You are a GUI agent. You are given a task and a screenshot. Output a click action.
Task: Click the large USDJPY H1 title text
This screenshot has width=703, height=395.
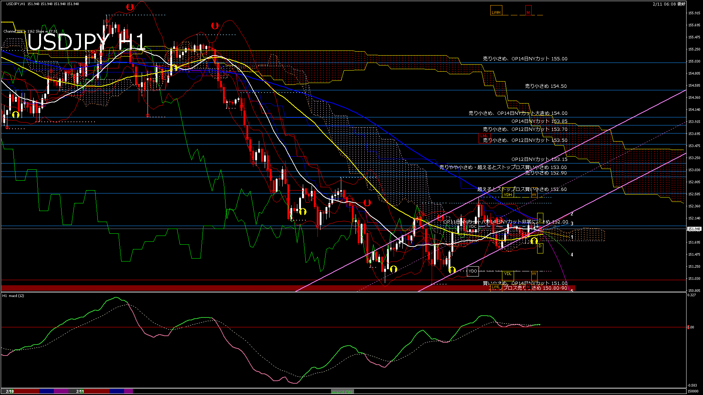86,42
